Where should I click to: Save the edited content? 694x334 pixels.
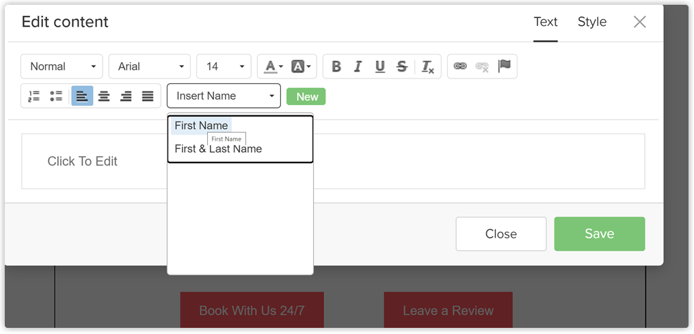pos(599,234)
